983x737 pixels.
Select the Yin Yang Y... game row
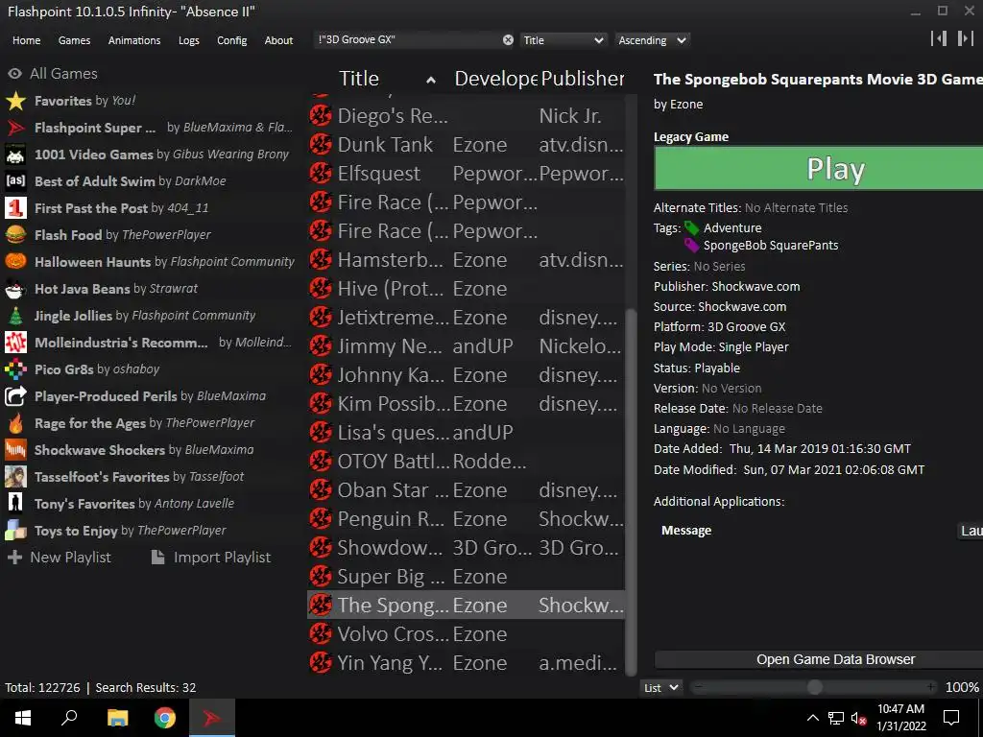(x=466, y=662)
